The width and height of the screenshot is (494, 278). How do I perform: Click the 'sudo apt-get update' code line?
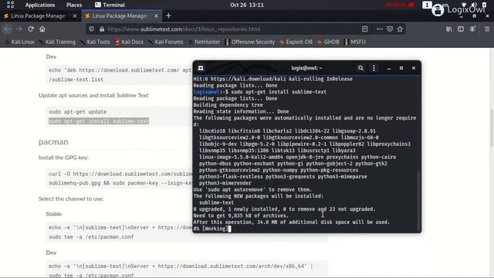(x=77, y=112)
